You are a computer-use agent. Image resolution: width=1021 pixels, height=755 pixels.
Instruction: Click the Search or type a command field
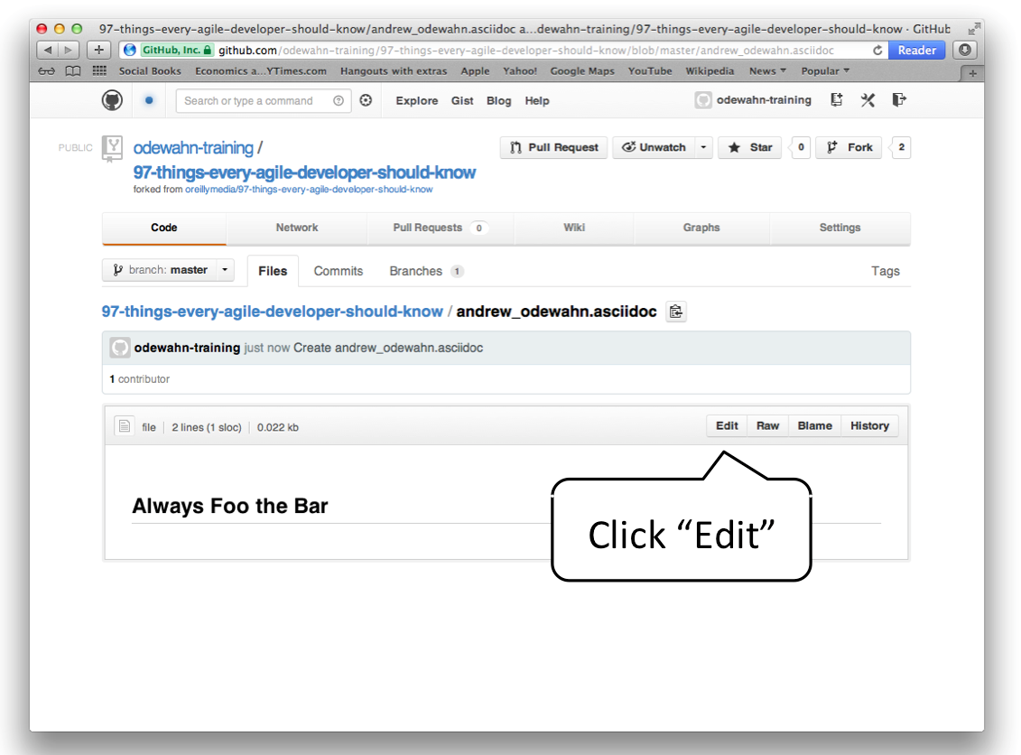point(263,100)
